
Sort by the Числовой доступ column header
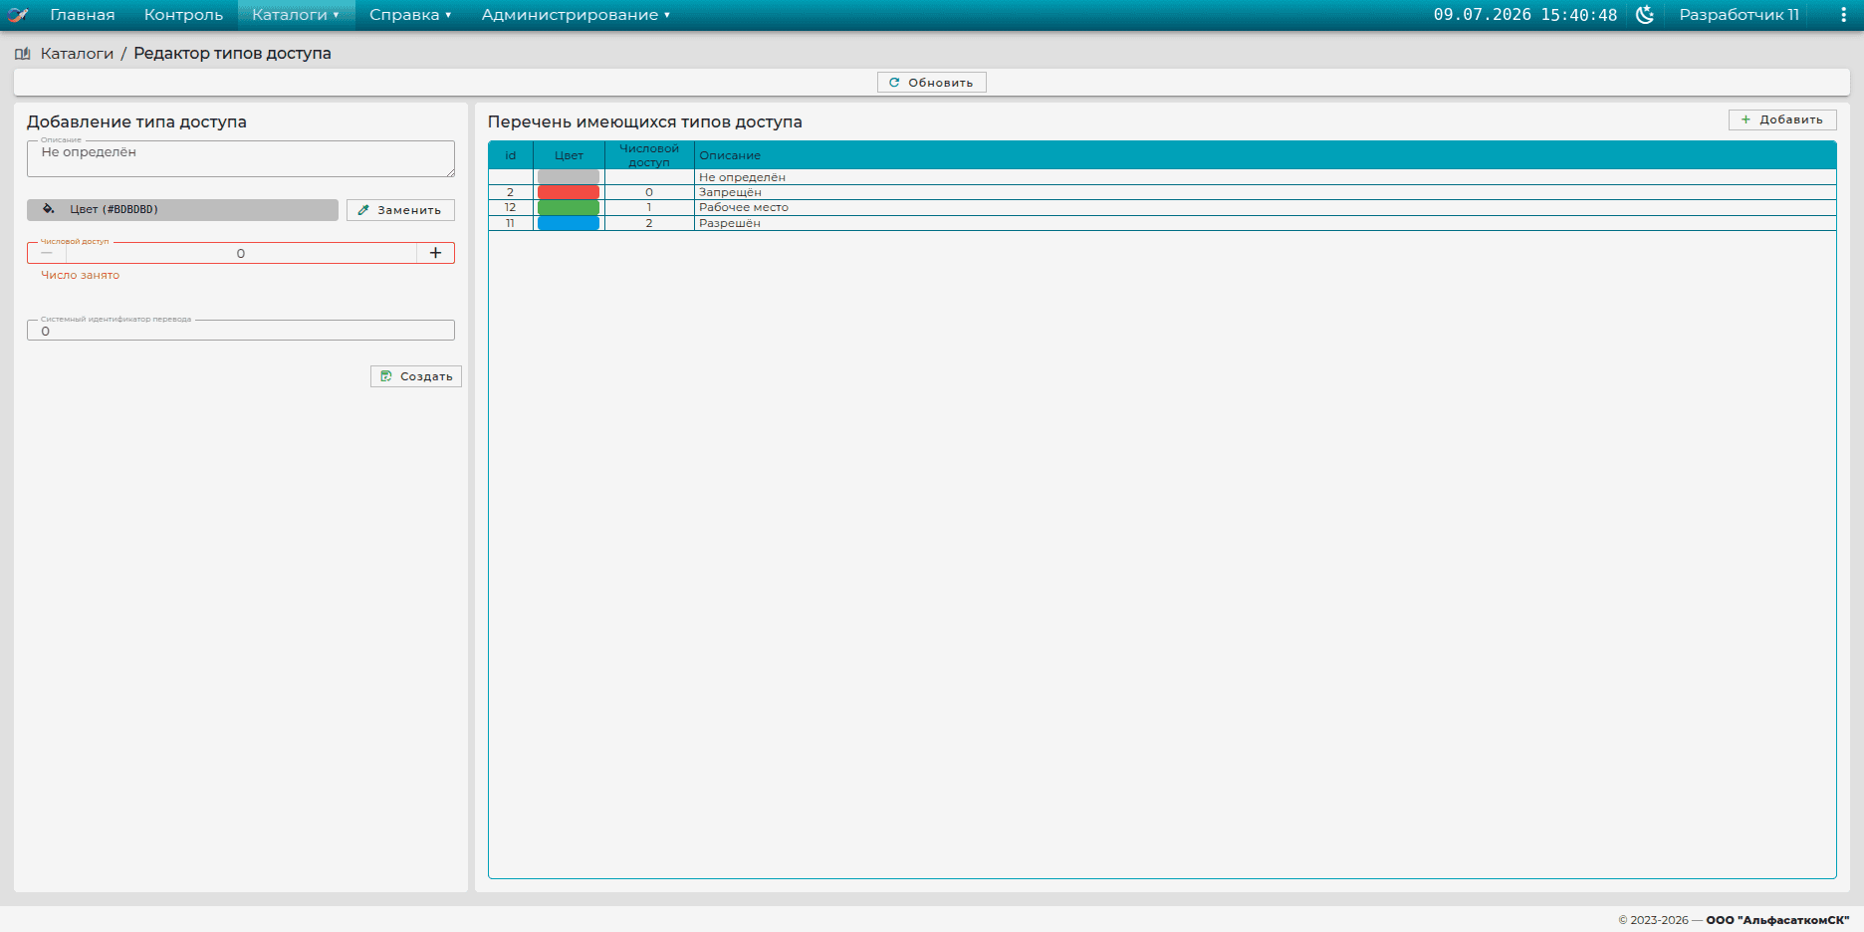coord(649,155)
